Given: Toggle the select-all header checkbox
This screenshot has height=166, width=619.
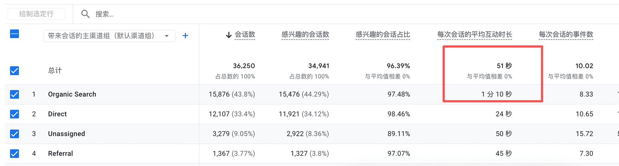Looking at the screenshot, I should tap(14, 34).
